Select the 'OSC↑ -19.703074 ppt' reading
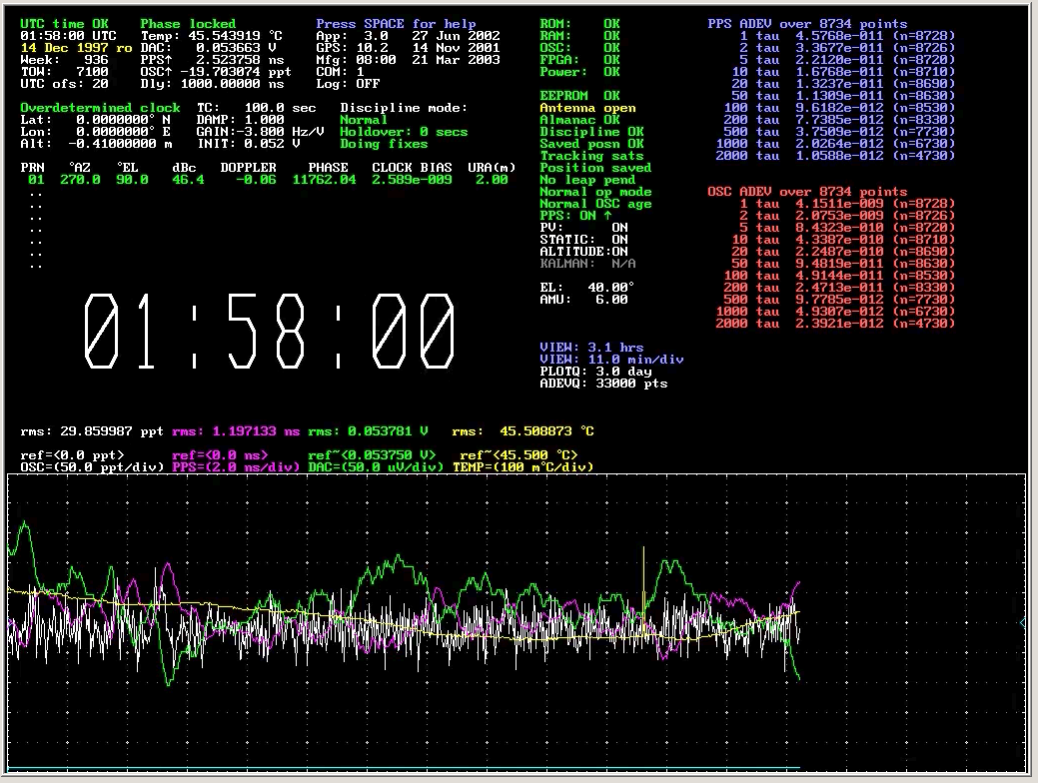 coord(216,72)
